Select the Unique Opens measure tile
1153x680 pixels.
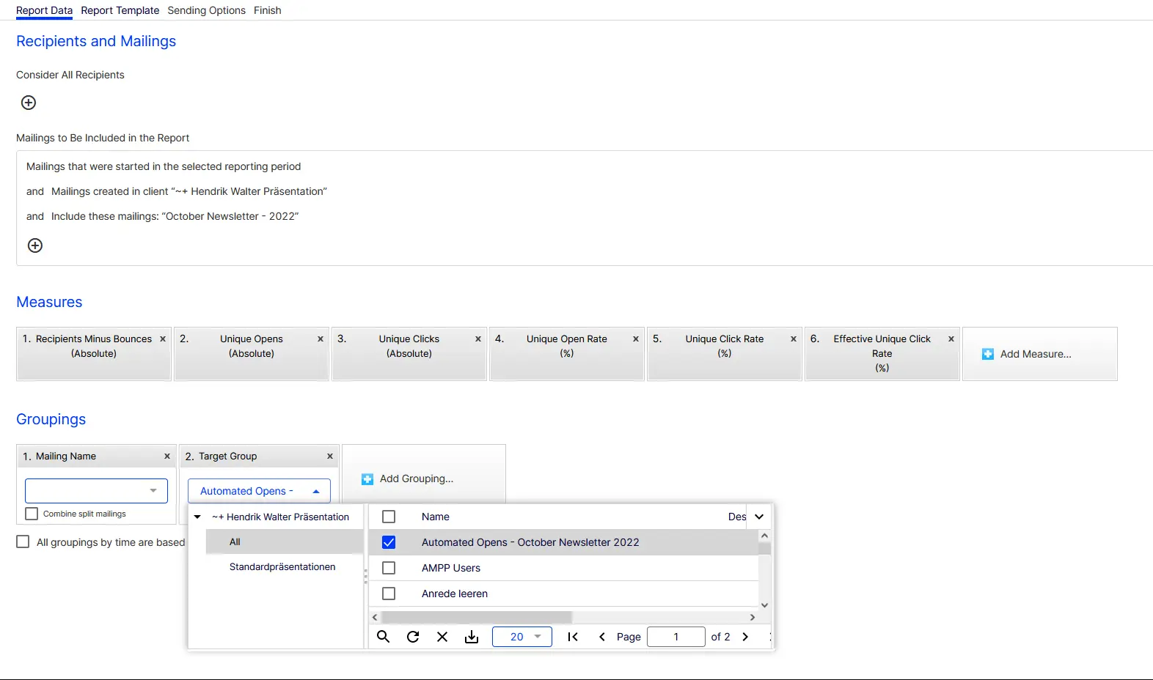point(252,354)
